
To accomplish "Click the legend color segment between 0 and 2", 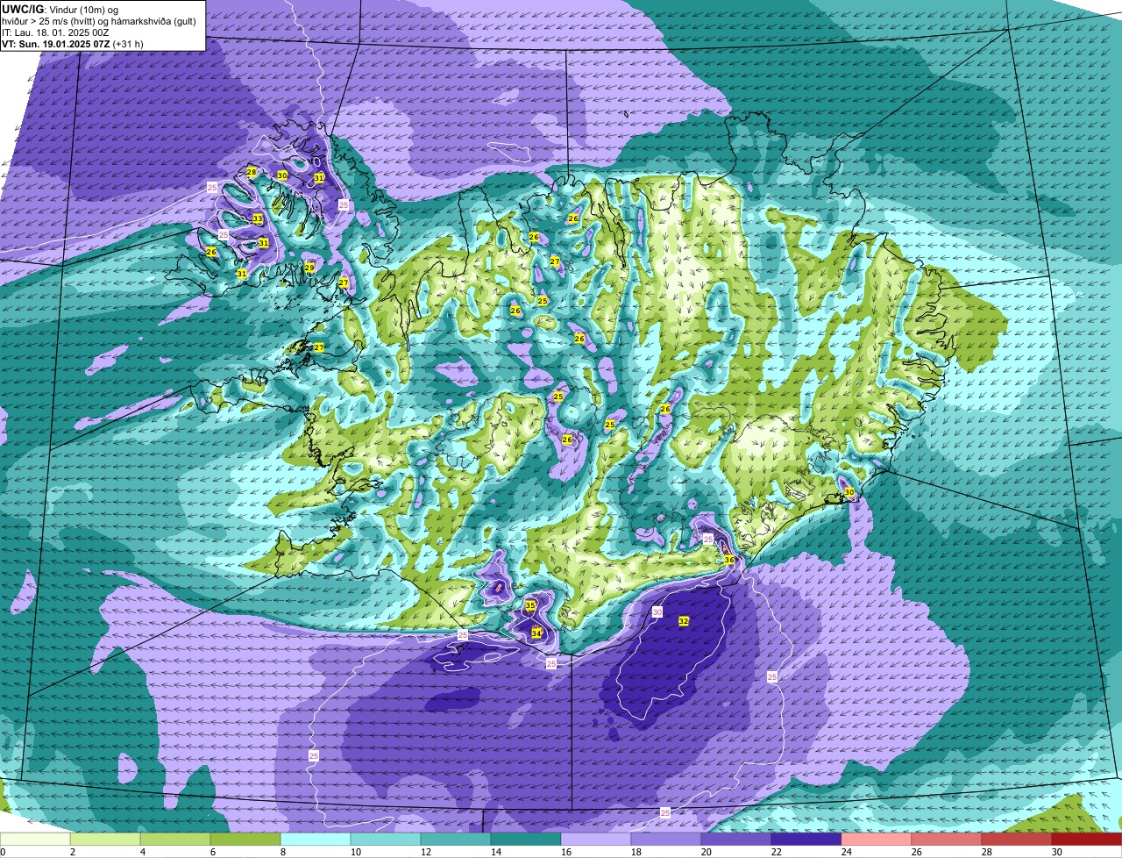I will (35, 839).
